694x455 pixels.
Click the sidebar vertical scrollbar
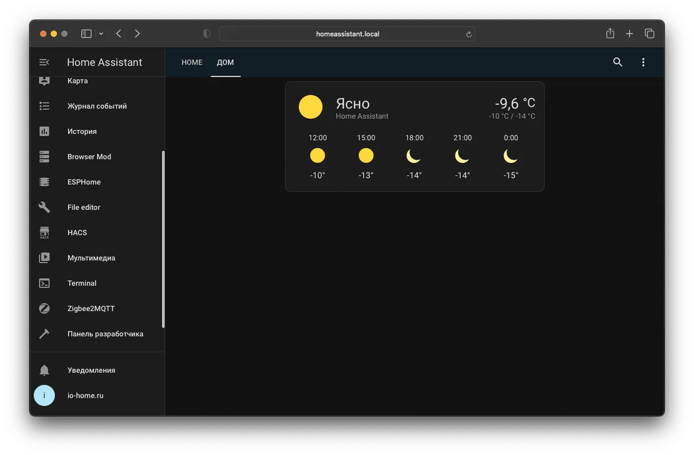(x=163, y=239)
